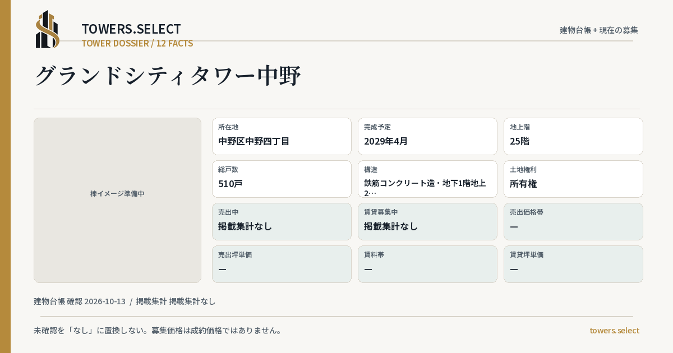This screenshot has width=673, height=353.
Task: Click the 売出価格帯 card
Action: [x=573, y=221]
